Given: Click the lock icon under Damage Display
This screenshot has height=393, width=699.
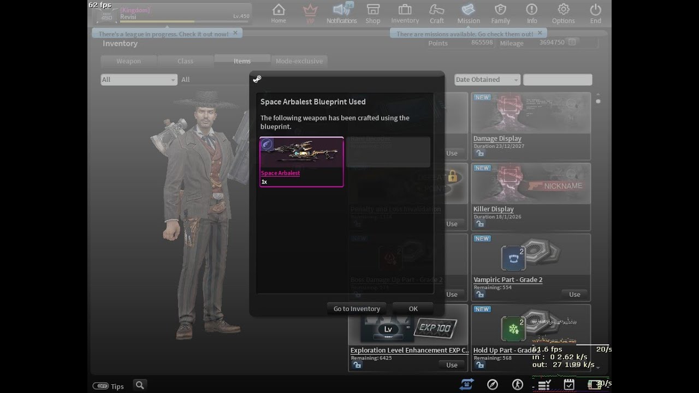Looking at the screenshot, I should pyautogui.click(x=479, y=153).
